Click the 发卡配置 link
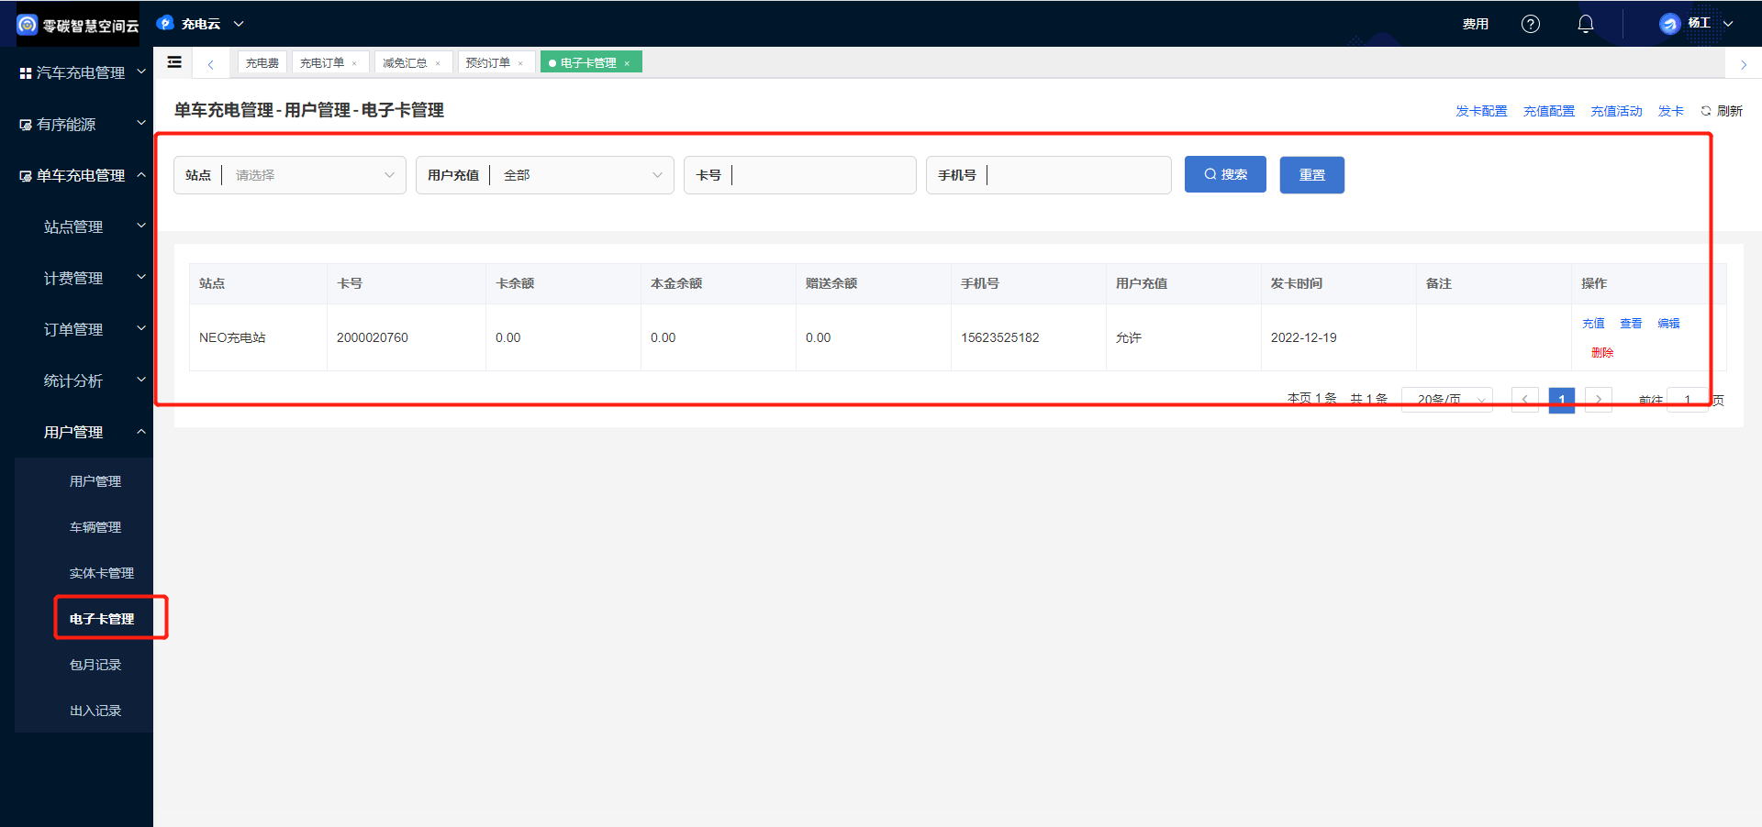Image resolution: width=1762 pixels, height=827 pixels. coord(1481,111)
